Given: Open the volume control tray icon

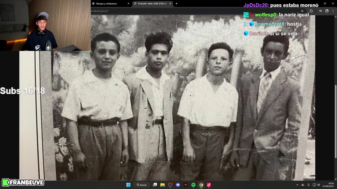Looking at the screenshot, I should pyautogui.click(x=319, y=185).
